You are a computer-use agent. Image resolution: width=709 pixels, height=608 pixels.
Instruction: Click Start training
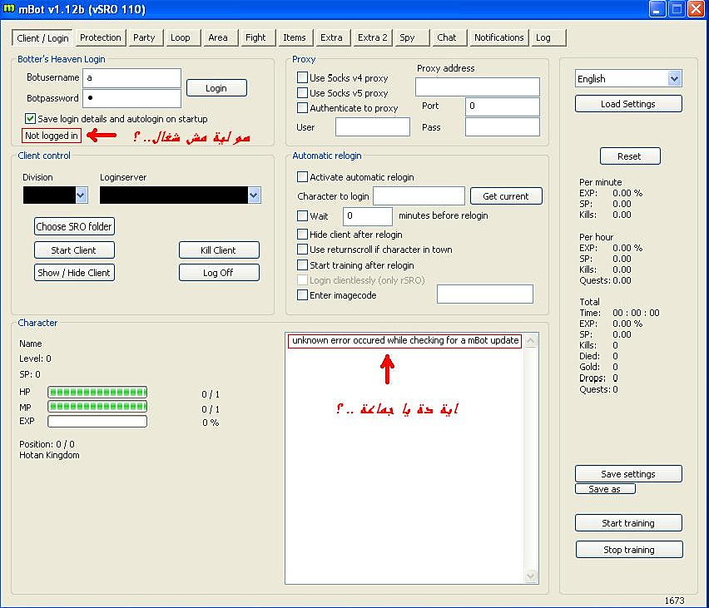(x=628, y=523)
